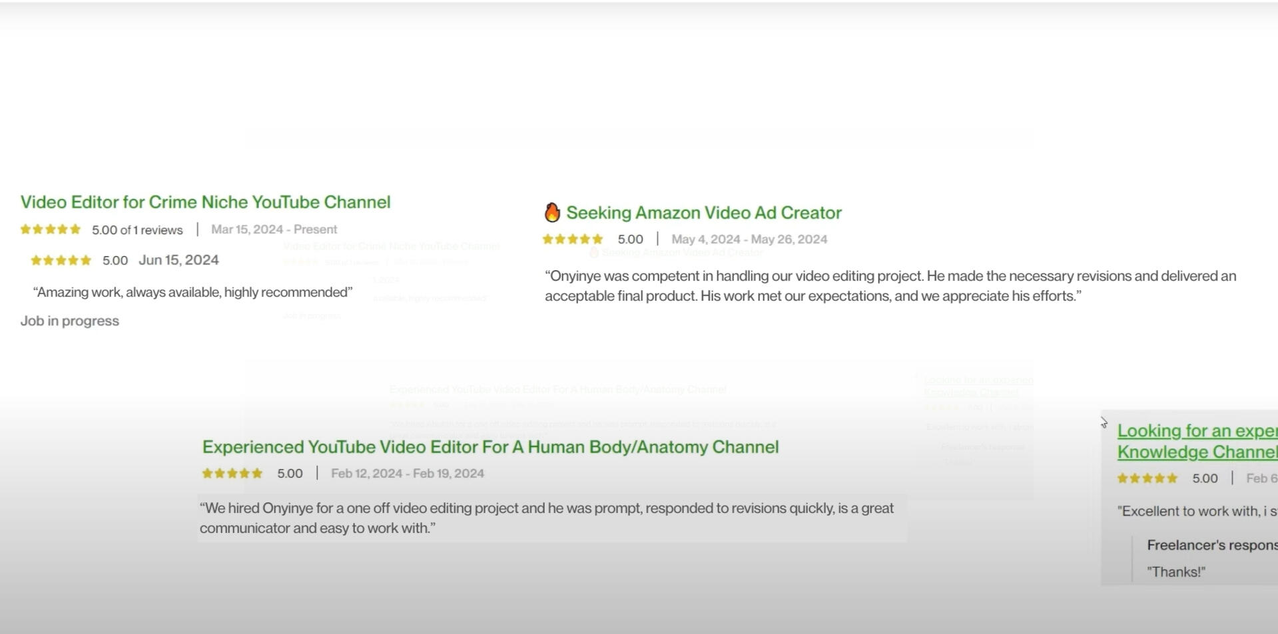
Task: Open "Video Editor for Crime Niche YouTube Channel"
Action: [205, 202]
